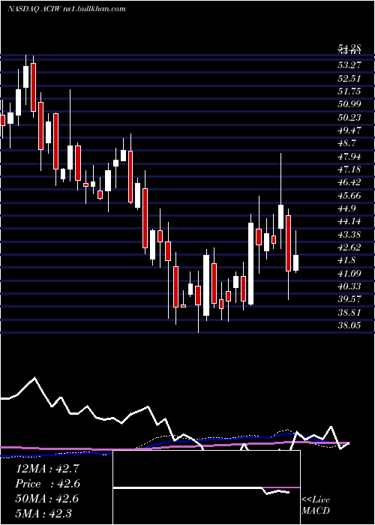This screenshot has width=375, height=525.
Task: Click inside the MACD inset panel
Action: (206, 487)
